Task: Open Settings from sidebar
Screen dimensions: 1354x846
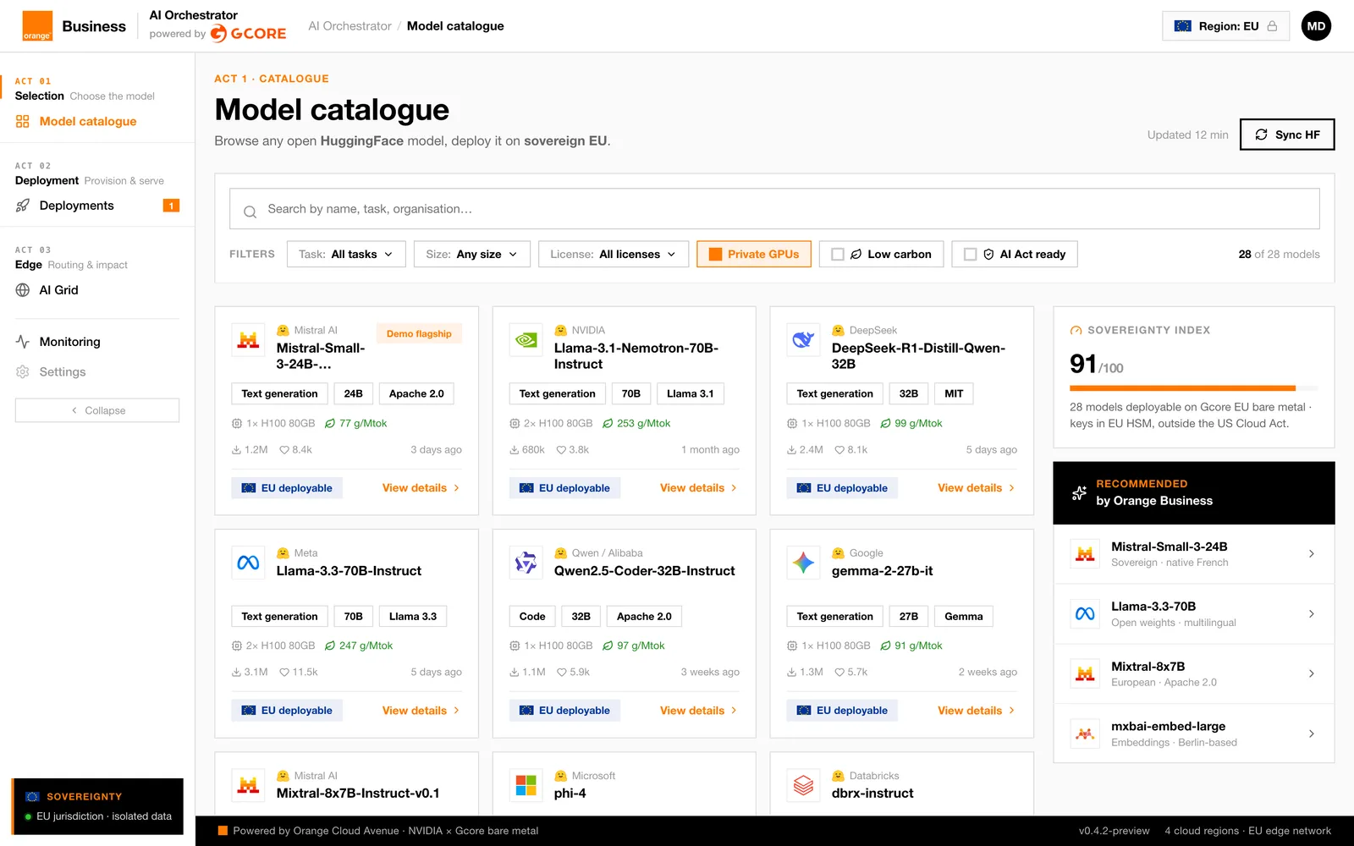Action: pyautogui.click(x=63, y=372)
